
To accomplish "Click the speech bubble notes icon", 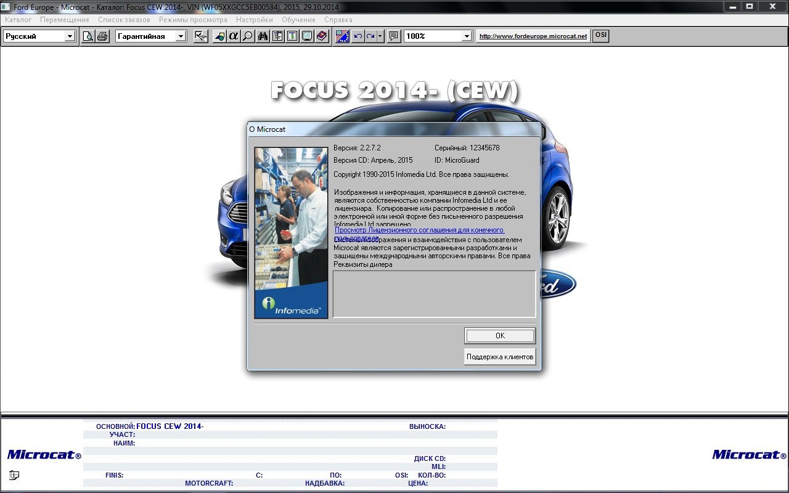I will (x=394, y=36).
